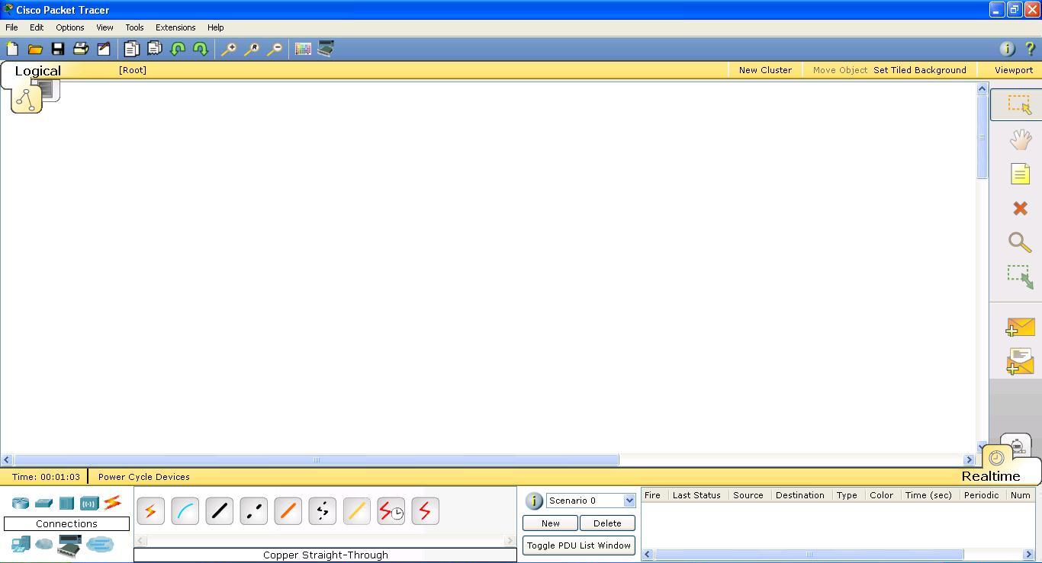Click the New scenario button

point(550,523)
